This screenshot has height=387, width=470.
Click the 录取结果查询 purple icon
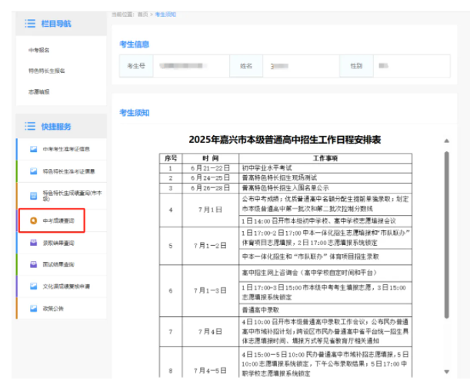pyautogui.click(x=33, y=243)
